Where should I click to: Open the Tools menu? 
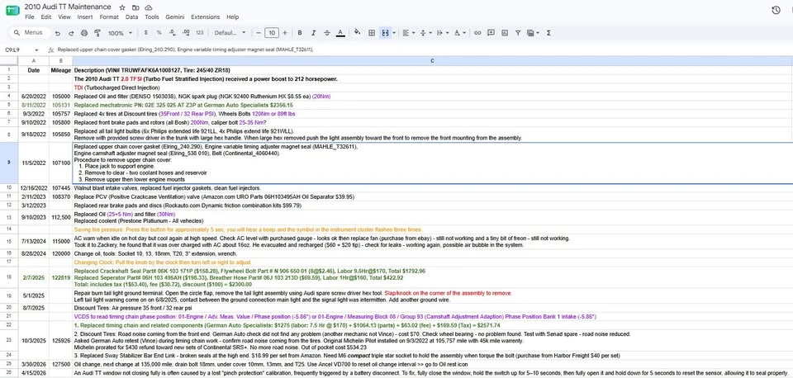click(x=152, y=17)
